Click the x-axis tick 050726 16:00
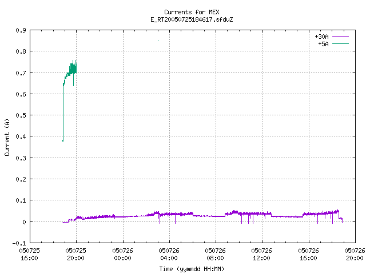 tap(309, 255)
